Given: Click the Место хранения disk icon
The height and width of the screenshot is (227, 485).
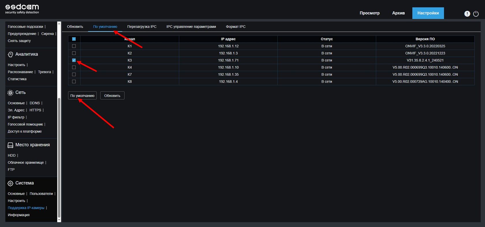Looking at the screenshot, I should pyautogui.click(x=10, y=145).
